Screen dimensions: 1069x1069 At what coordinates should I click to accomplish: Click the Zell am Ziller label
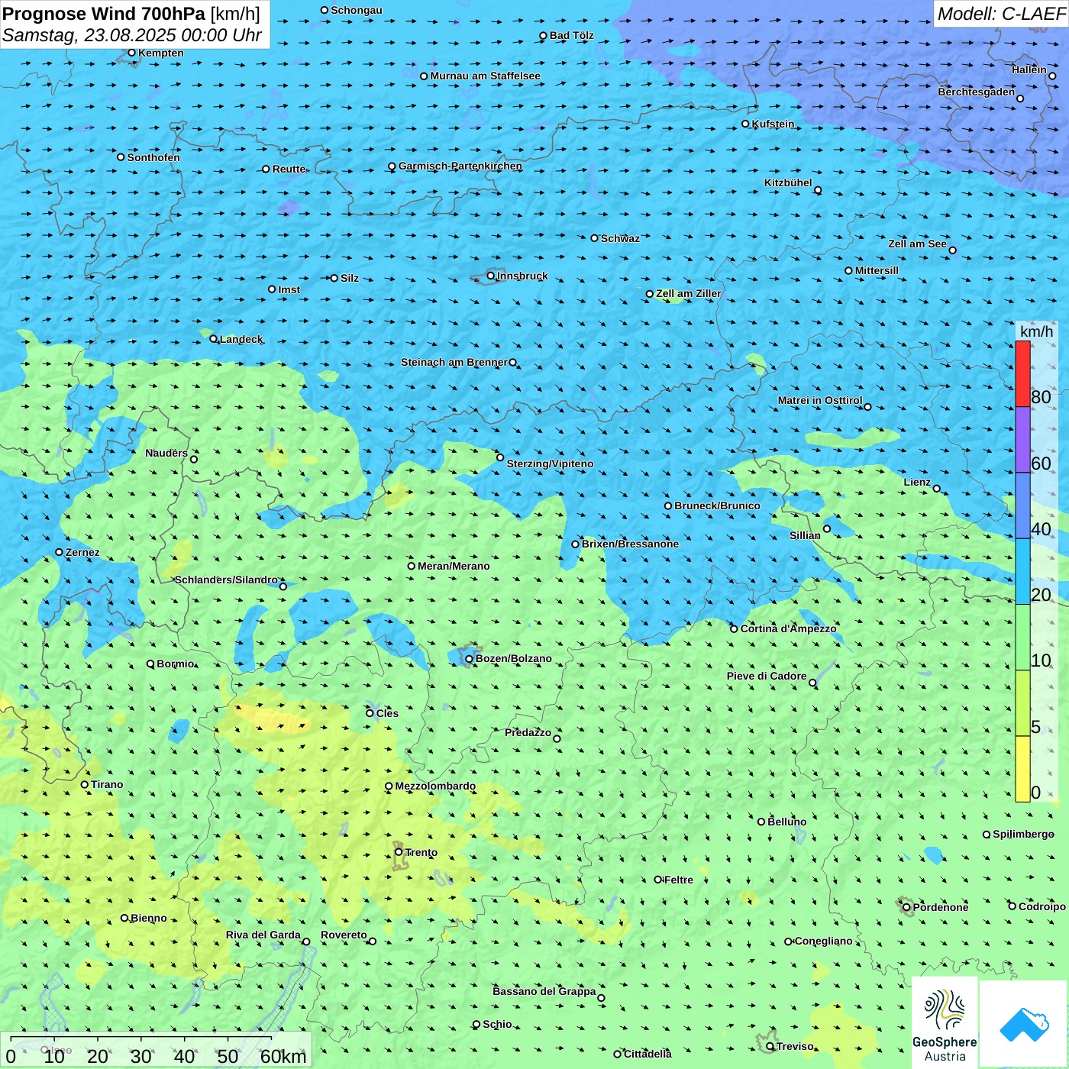pos(688,293)
